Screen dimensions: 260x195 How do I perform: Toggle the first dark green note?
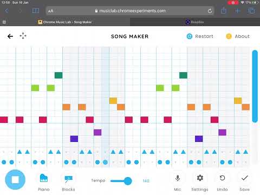click(x=58, y=75)
